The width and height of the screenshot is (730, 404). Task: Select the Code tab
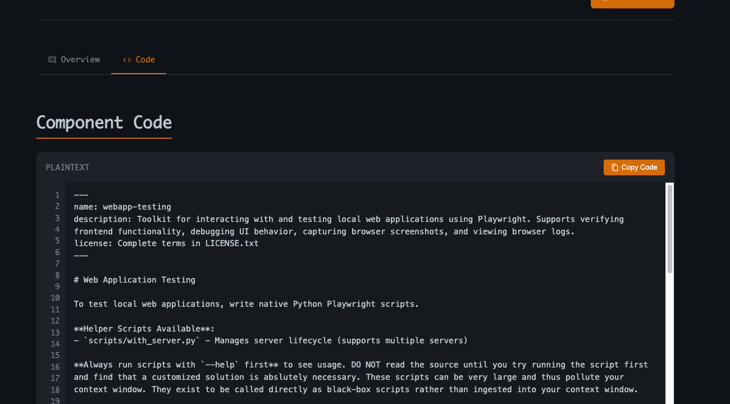139,60
